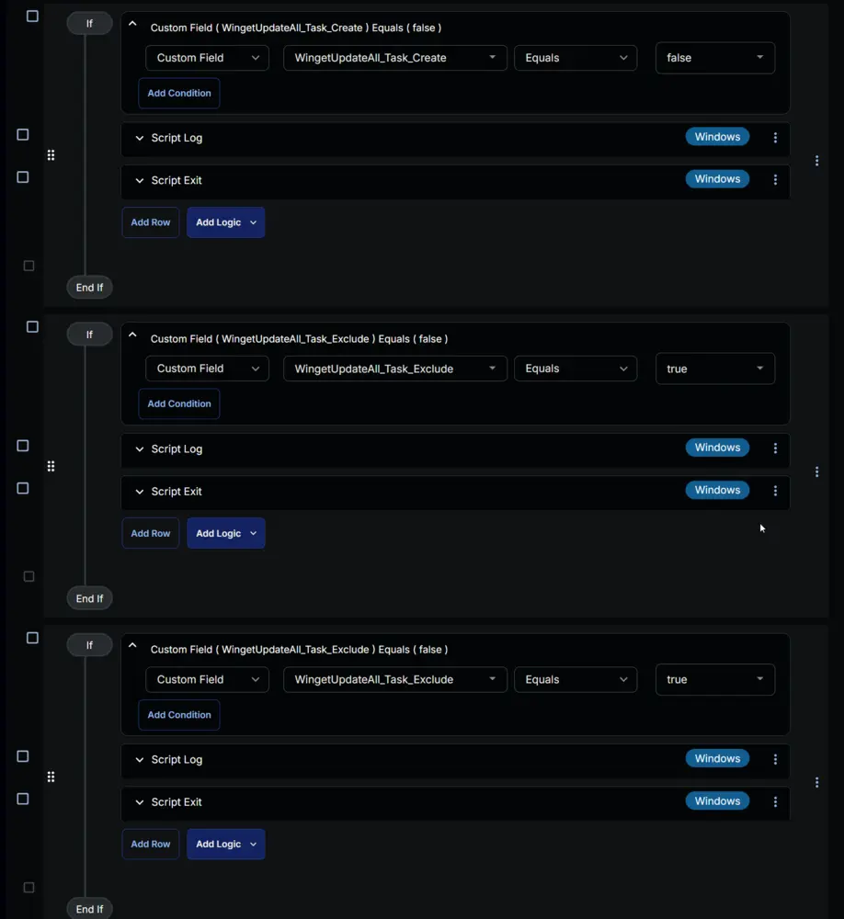Open Script Log kebab menu in last If block

point(775,759)
